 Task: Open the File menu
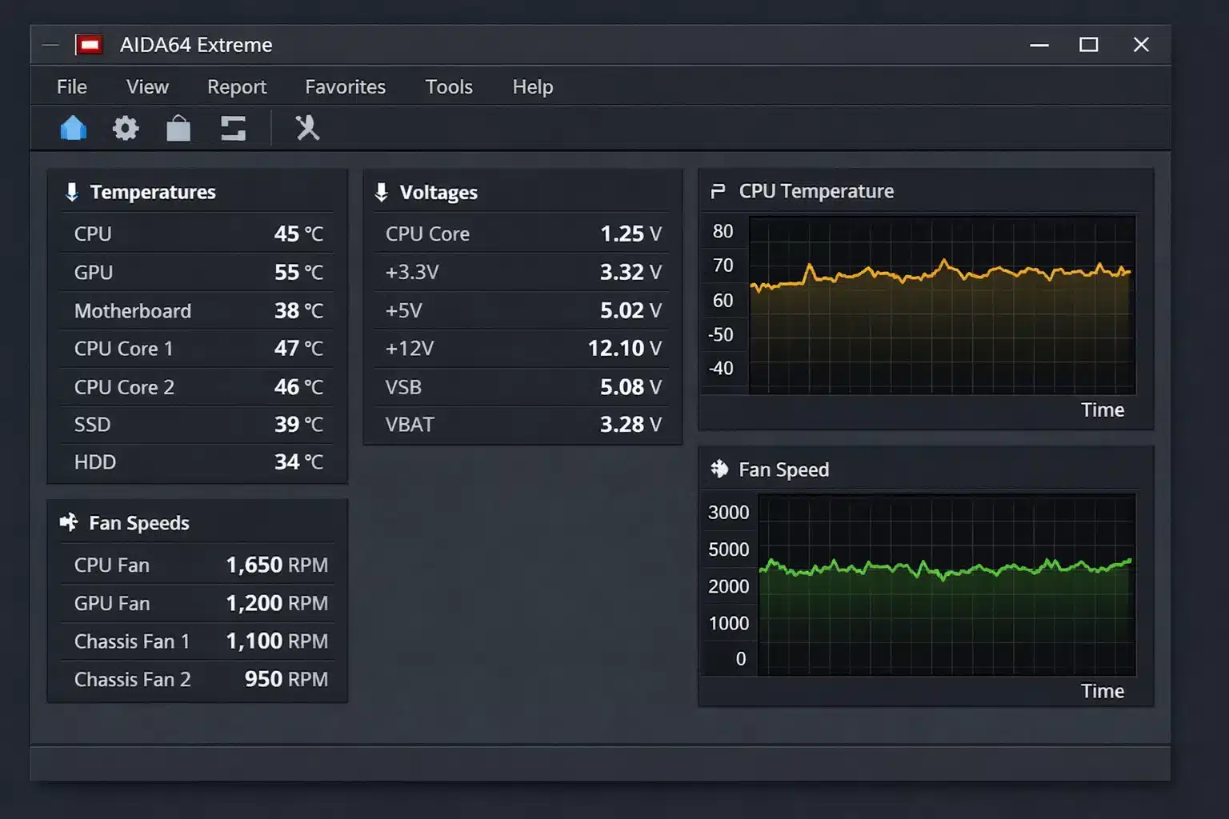pos(71,86)
